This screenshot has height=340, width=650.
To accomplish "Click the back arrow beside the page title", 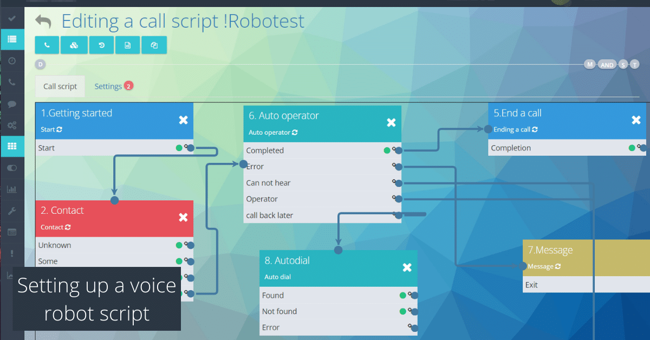I will pos(43,22).
